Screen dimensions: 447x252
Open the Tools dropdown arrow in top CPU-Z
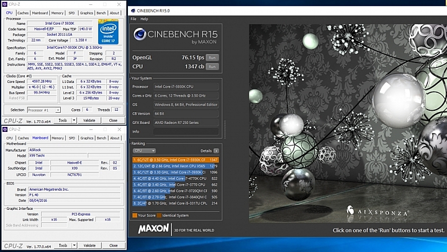[74, 120]
